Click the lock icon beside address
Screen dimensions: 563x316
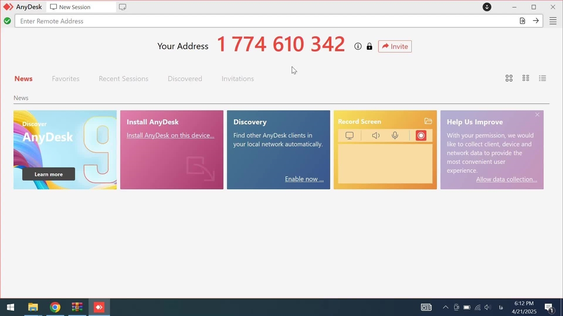coord(369,47)
